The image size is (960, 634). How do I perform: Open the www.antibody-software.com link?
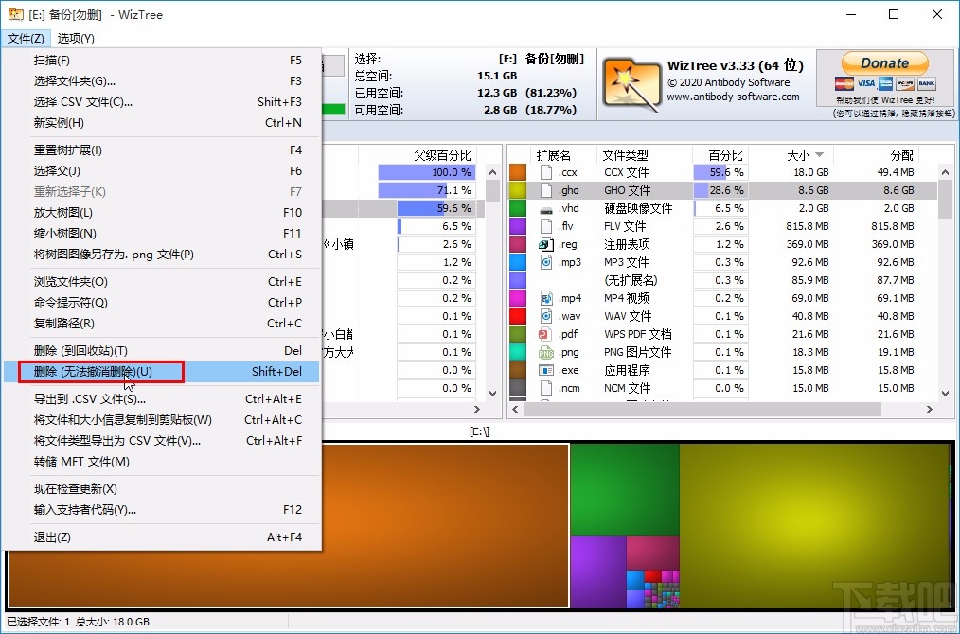tap(731, 95)
